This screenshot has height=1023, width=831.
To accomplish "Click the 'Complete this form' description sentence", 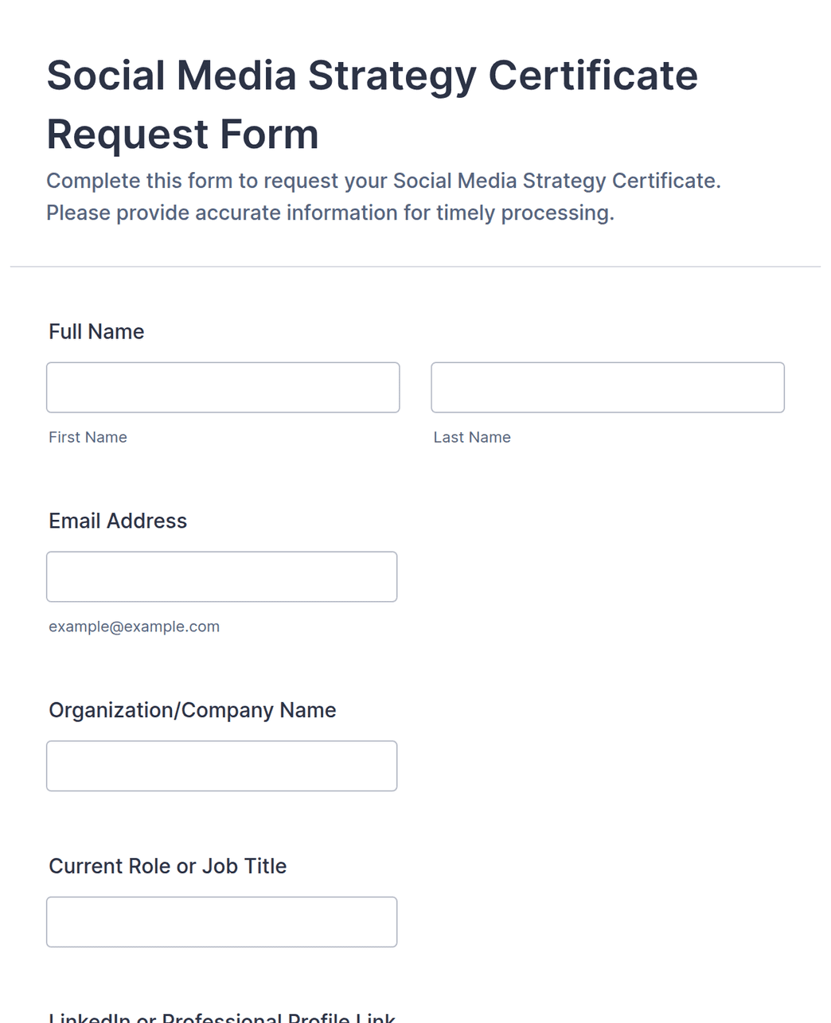I will coord(384,182).
